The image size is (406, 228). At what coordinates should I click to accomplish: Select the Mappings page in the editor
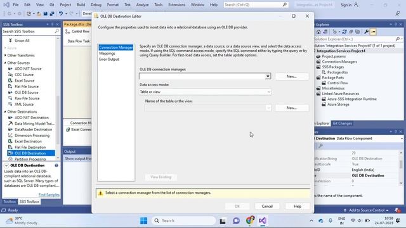(x=107, y=53)
